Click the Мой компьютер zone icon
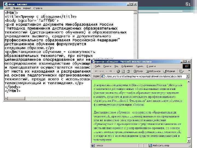Viewport: 197px width, 148px height. (x=150, y=146)
